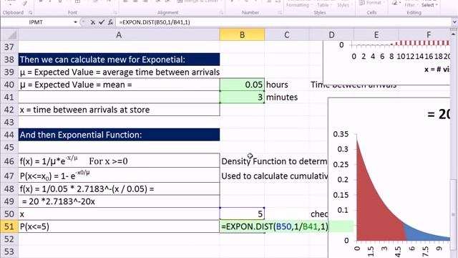This screenshot has width=458, height=258.
Task: Click cell 'P(x<=x0) = 1- e' cumulative formula
Action: click(119, 175)
